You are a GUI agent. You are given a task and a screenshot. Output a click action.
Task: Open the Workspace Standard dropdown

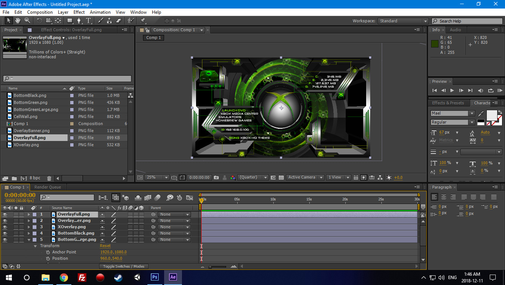[x=403, y=21]
